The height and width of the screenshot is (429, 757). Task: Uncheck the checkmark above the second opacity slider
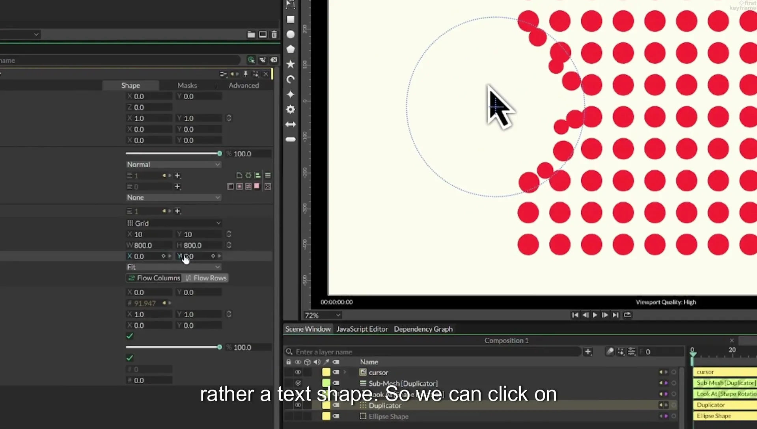tap(130, 336)
